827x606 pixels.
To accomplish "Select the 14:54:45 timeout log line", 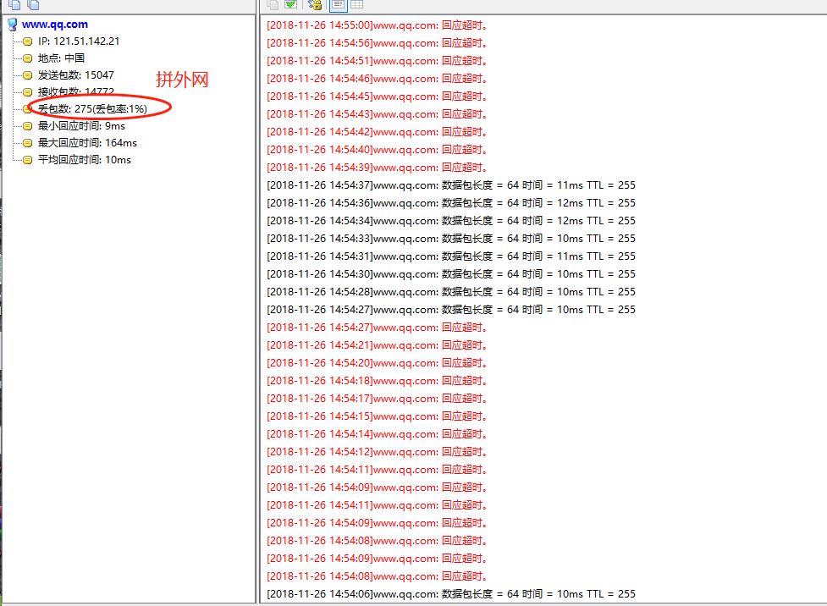I will 377,96.
